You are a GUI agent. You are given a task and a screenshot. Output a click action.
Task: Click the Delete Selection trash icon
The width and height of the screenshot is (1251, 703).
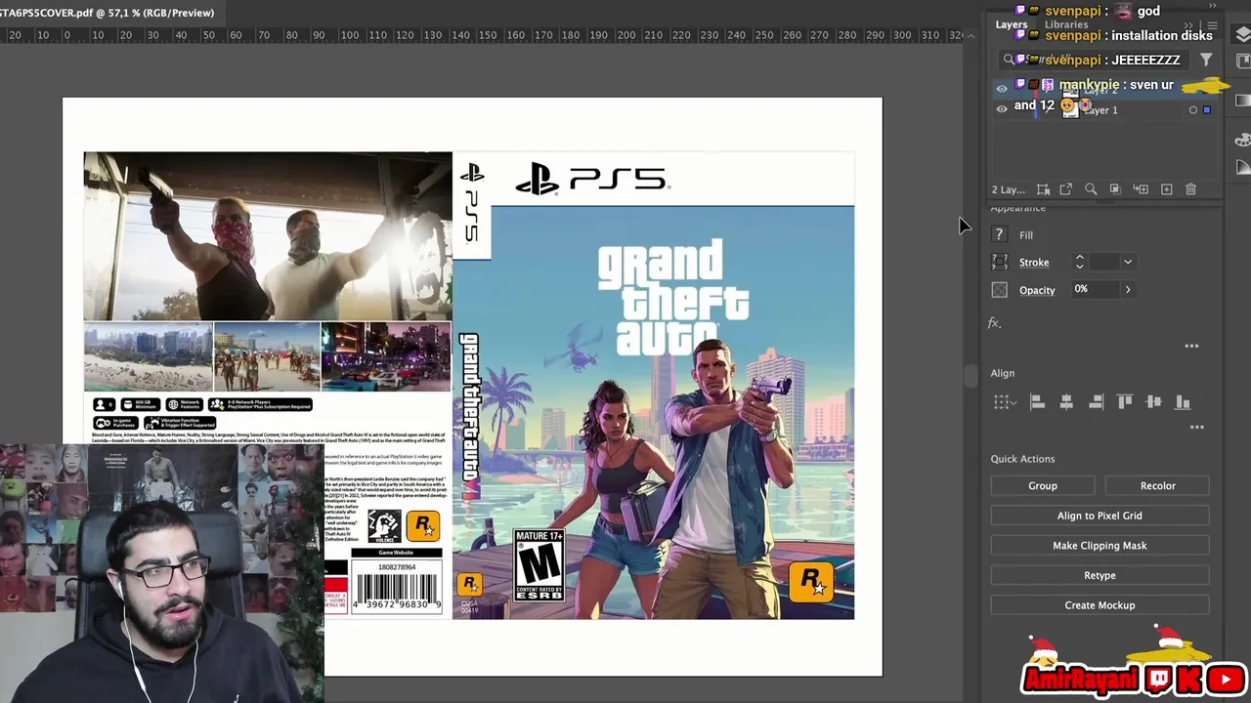[1190, 189]
